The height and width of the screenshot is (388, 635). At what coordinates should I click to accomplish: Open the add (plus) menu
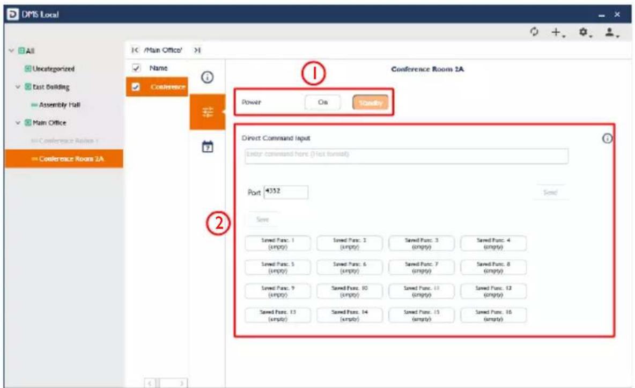(x=558, y=32)
